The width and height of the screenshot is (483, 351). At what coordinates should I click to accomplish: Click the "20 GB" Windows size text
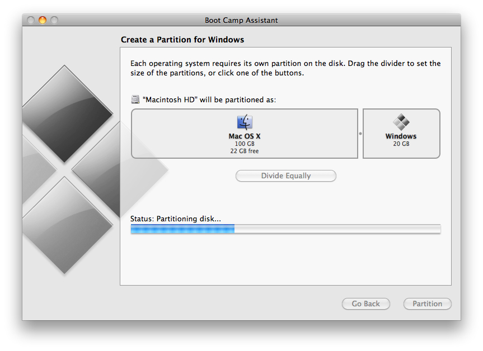click(x=401, y=144)
